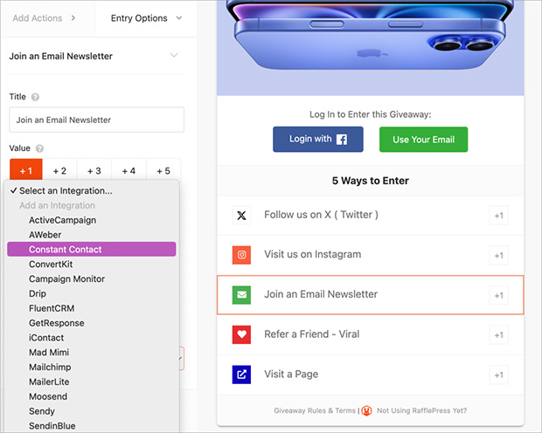542x433 pixels.
Task: Click the Entry Options chevron arrow
Action: 178,18
